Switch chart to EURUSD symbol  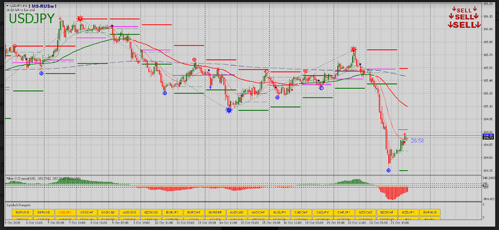pos(22,212)
